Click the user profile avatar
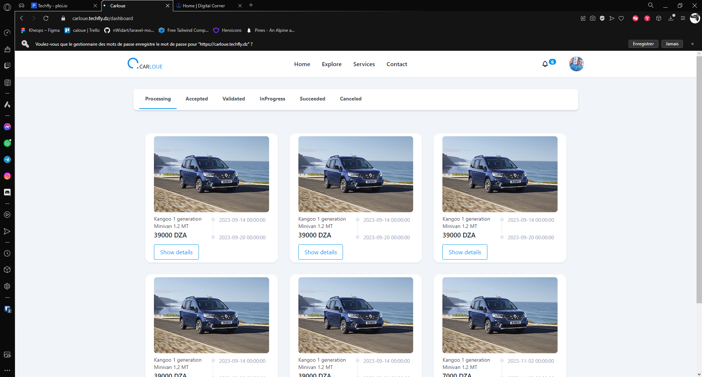This screenshot has width=702, height=377. (576, 64)
